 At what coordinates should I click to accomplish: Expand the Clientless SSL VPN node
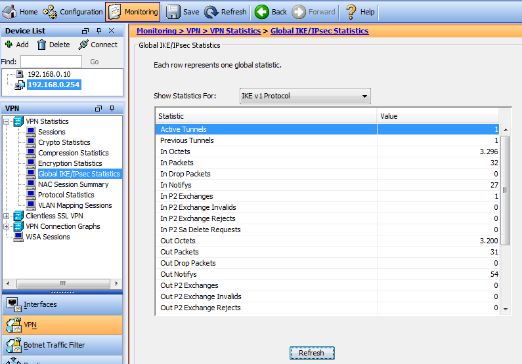7,216
